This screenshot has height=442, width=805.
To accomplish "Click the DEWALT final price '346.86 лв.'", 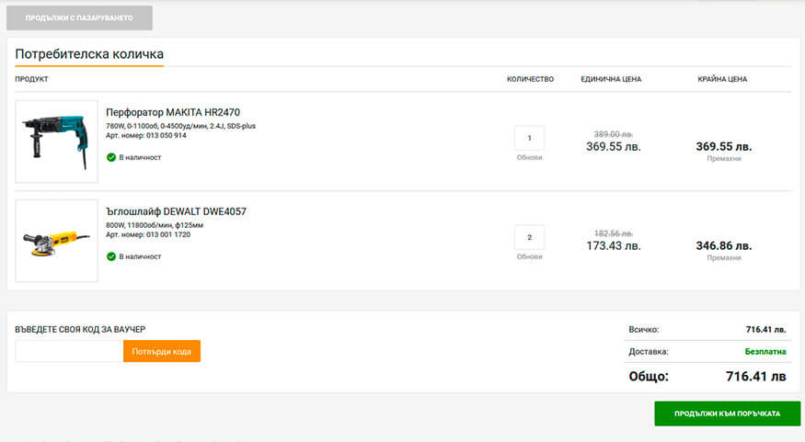I will tap(724, 246).
